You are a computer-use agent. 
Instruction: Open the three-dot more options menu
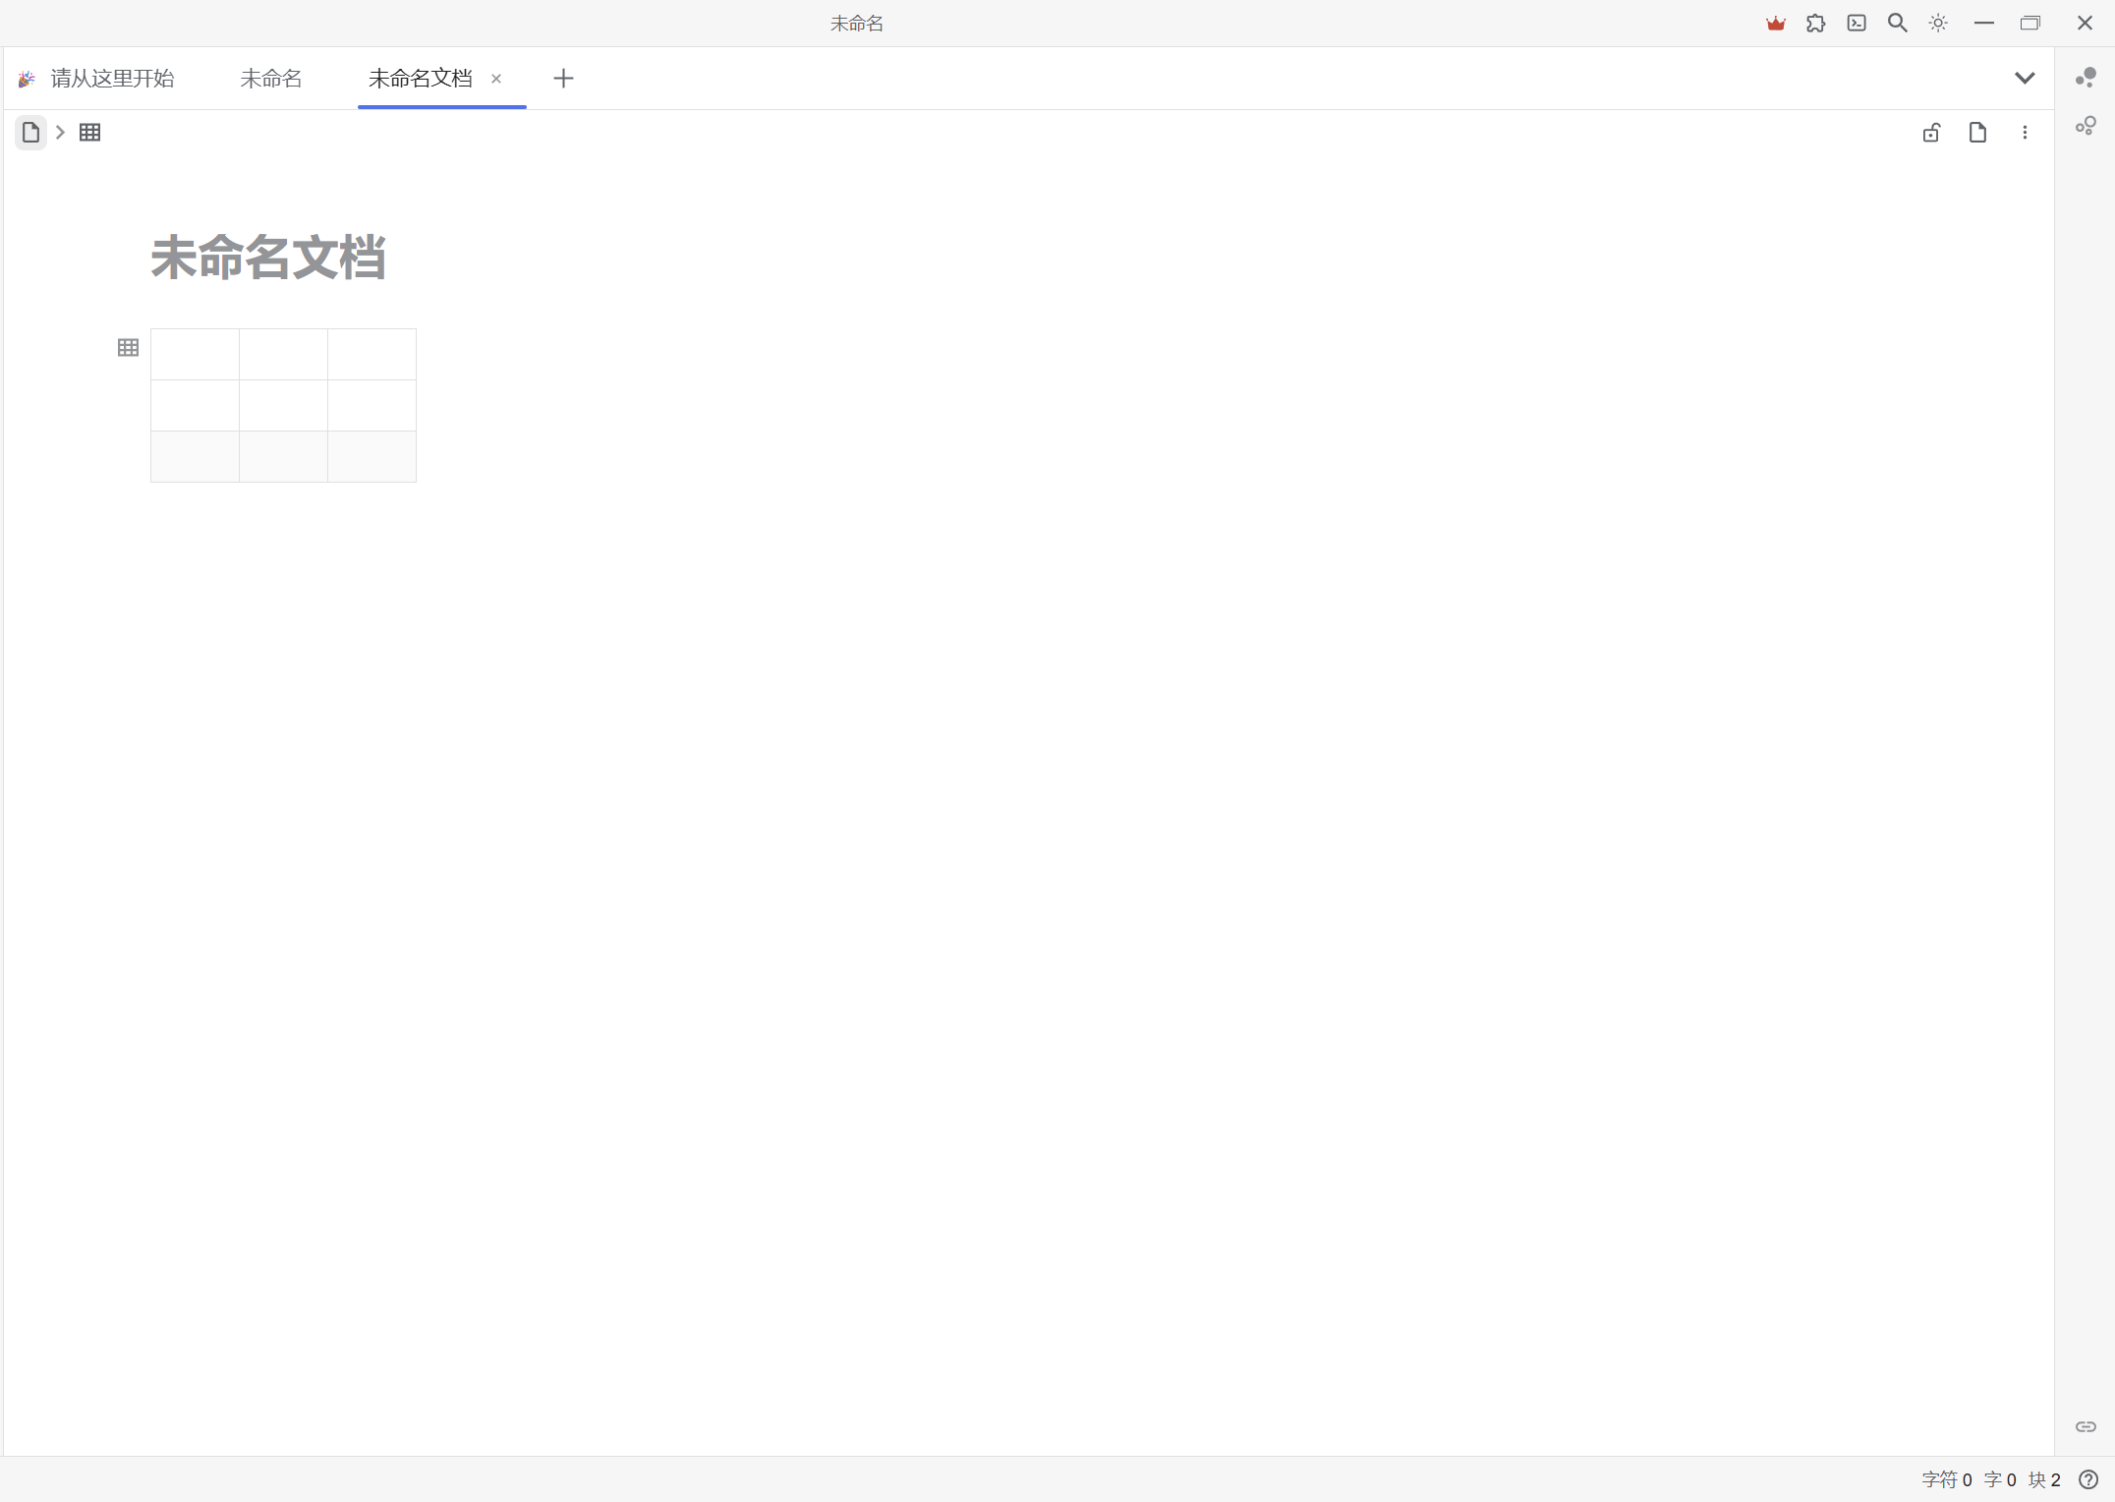[2025, 132]
